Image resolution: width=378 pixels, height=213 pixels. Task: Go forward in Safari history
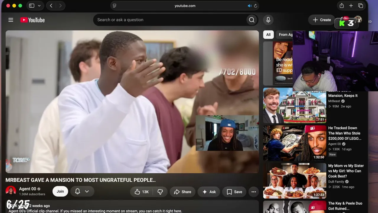tap(60, 6)
